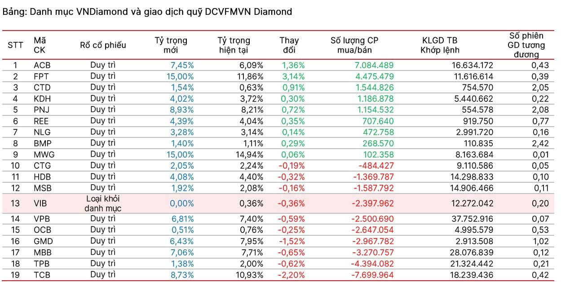The height and width of the screenshot is (282, 561).
Task: Select the VIB ticker in highlighted row
Action: (x=41, y=203)
